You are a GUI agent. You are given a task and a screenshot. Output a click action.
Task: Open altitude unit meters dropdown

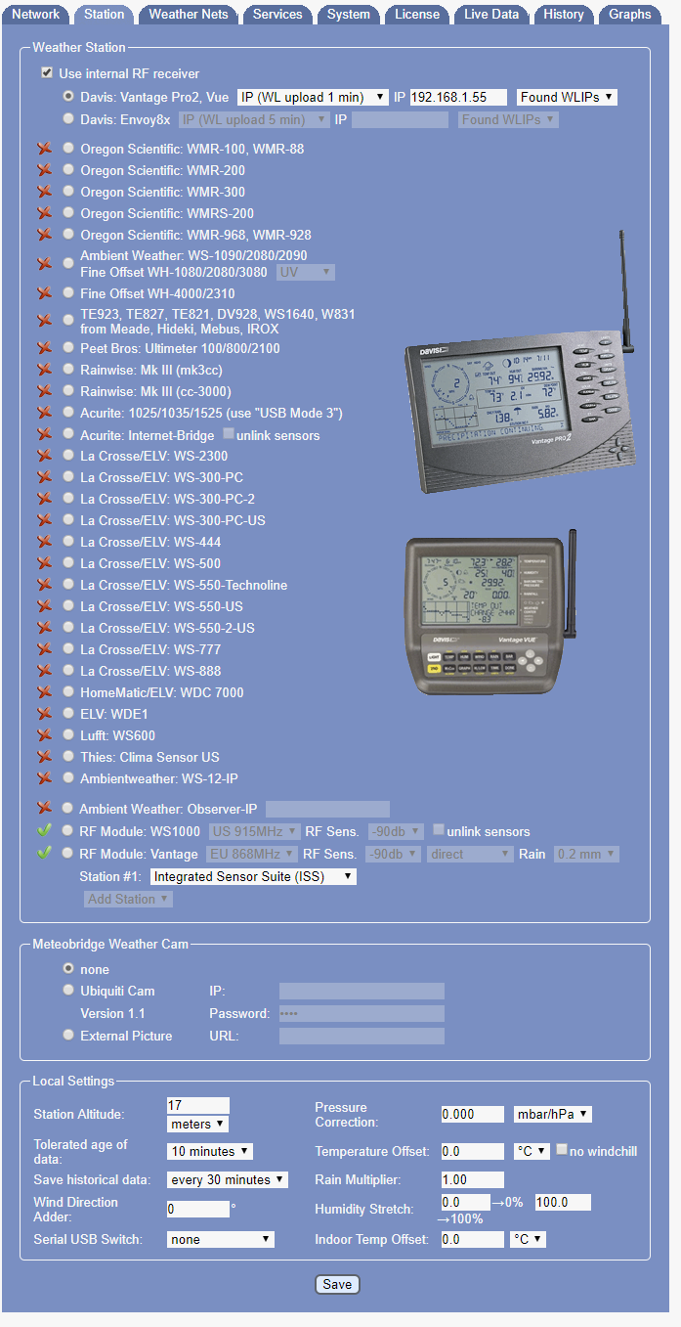coord(198,1124)
